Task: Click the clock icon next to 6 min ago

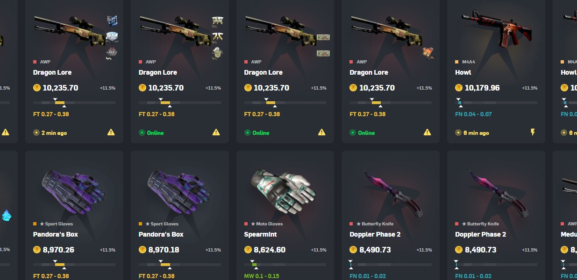Action: [459, 133]
